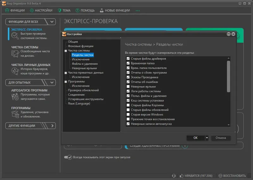This screenshot has height=180, width=253.
Task: Click the headset support icon in status bar
Action: 174,176
